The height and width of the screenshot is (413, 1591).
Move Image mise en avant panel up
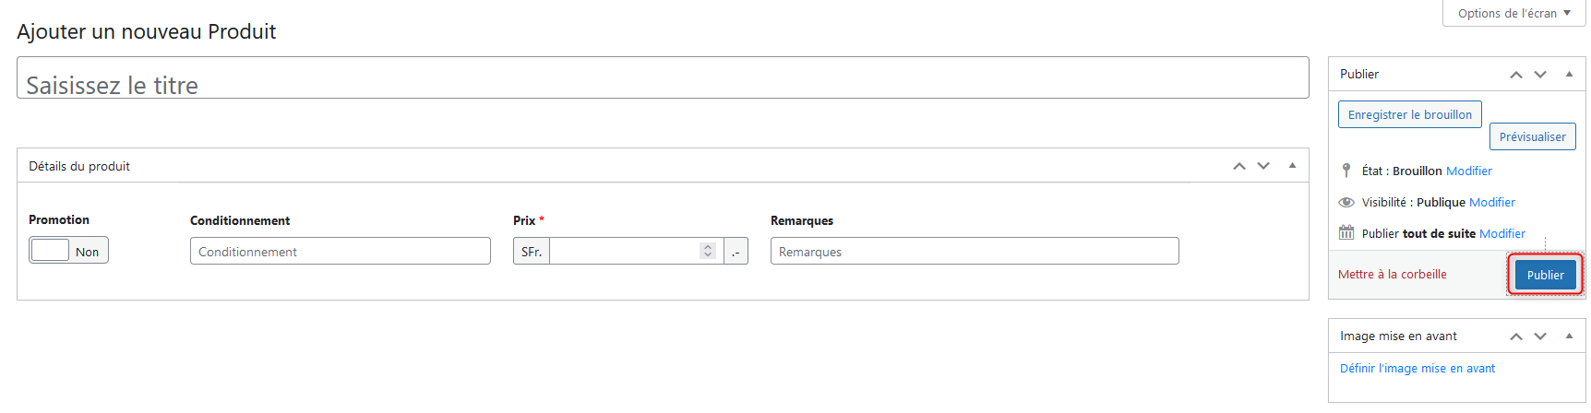coord(1515,336)
